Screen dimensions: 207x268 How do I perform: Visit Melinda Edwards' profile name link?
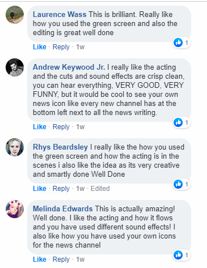(x=63, y=209)
